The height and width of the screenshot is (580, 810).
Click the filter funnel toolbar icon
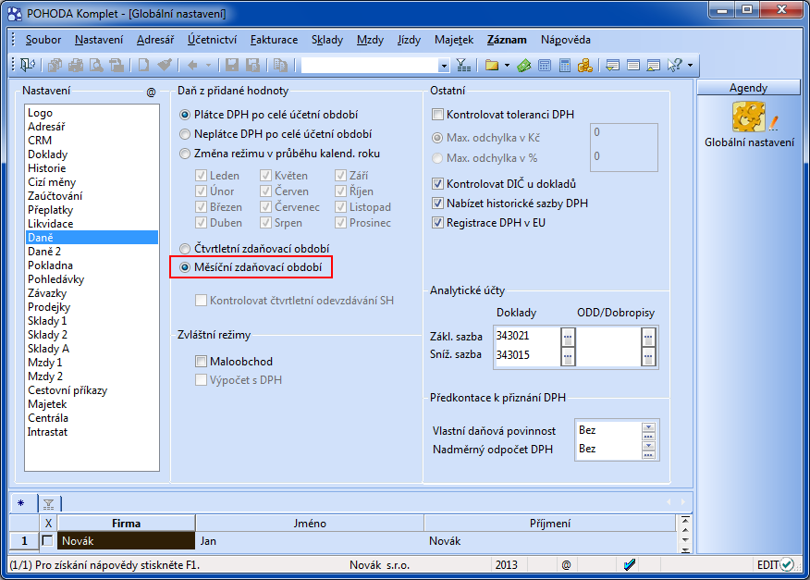point(463,65)
